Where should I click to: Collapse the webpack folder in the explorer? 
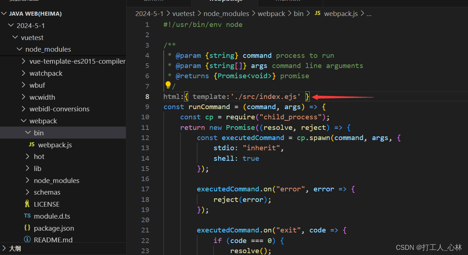click(x=23, y=120)
